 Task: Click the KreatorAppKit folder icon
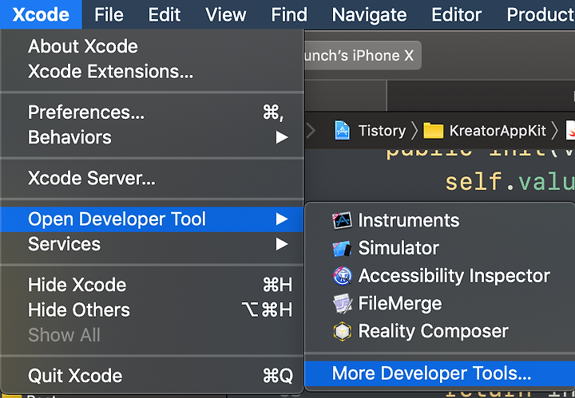[x=433, y=131]
